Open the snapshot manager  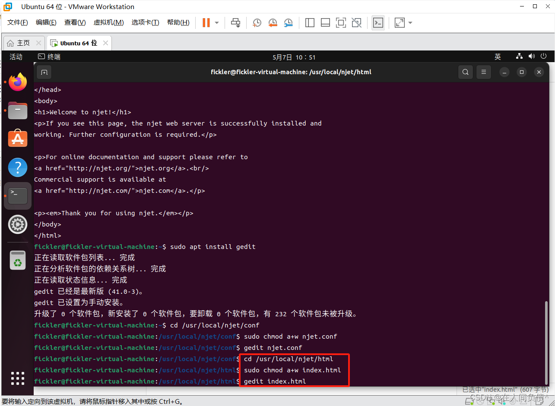click(x=288, y=22)
